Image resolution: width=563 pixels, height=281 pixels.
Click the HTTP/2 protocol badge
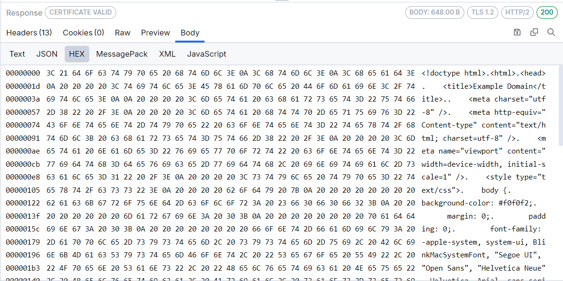[x=517, y=12]
